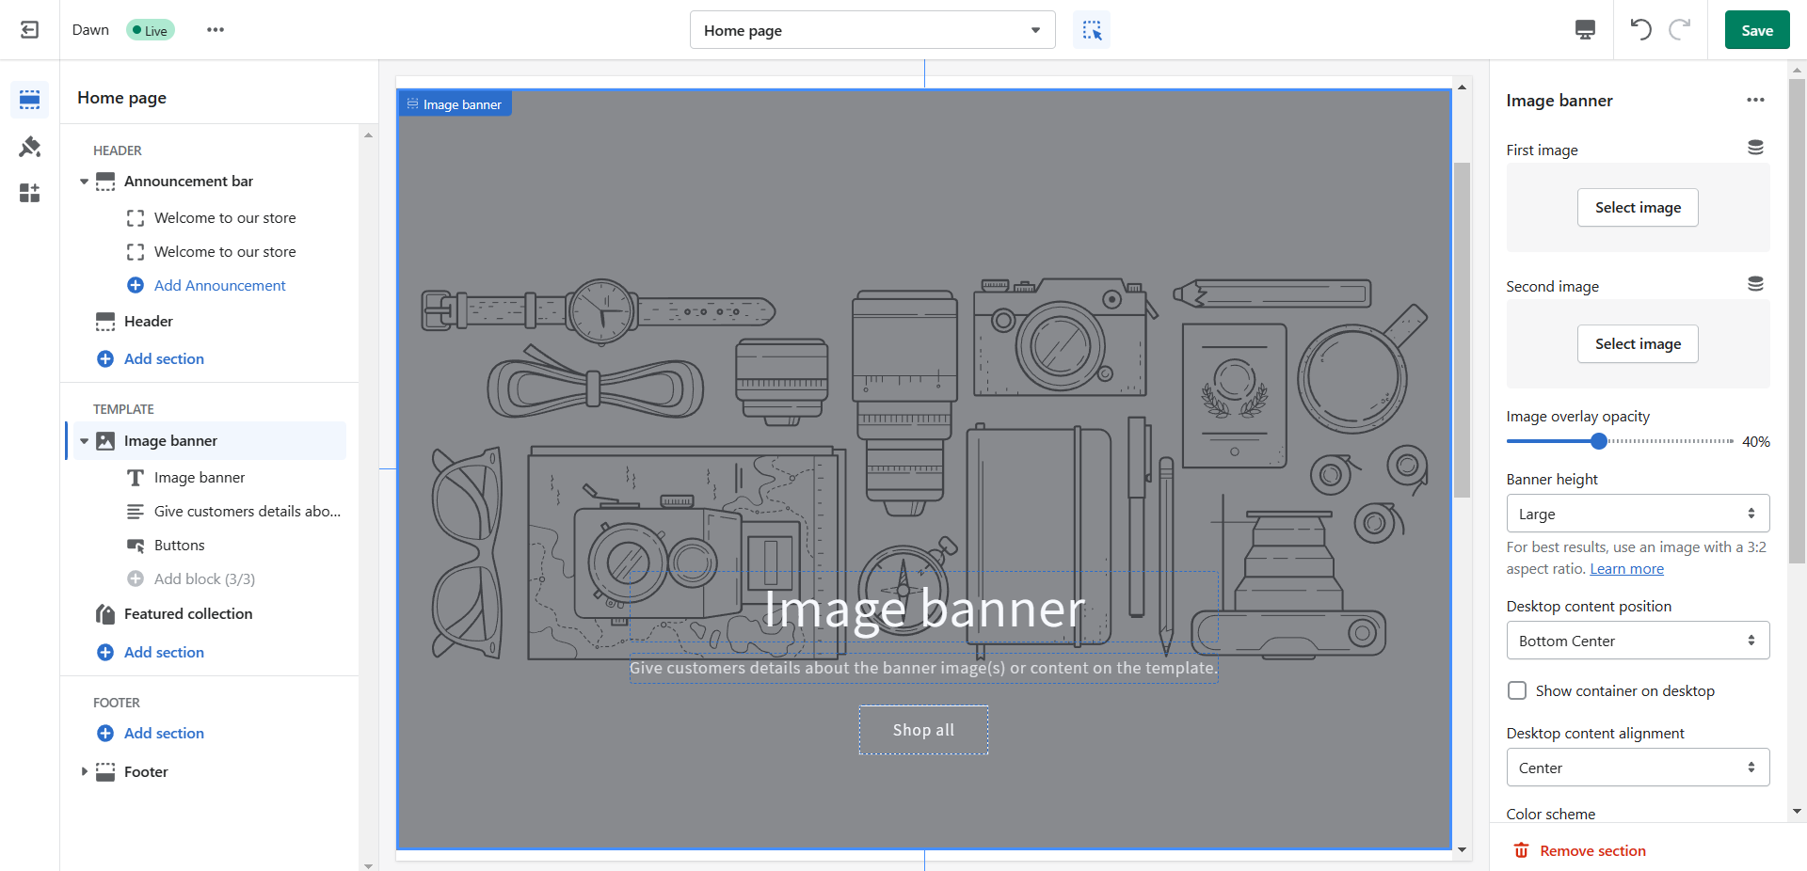Screen dimensions: 1807x871
Task: Open the theme actions ellipsis menu
Action: [216, 30]
